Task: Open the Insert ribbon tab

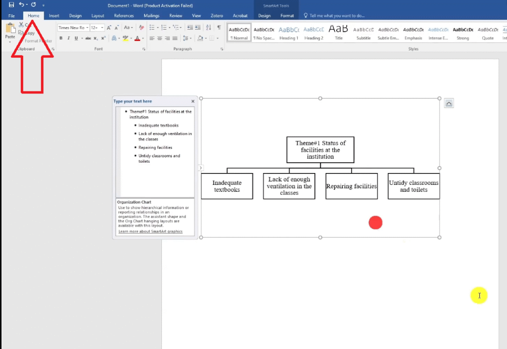Action: [x=54, y=16]
